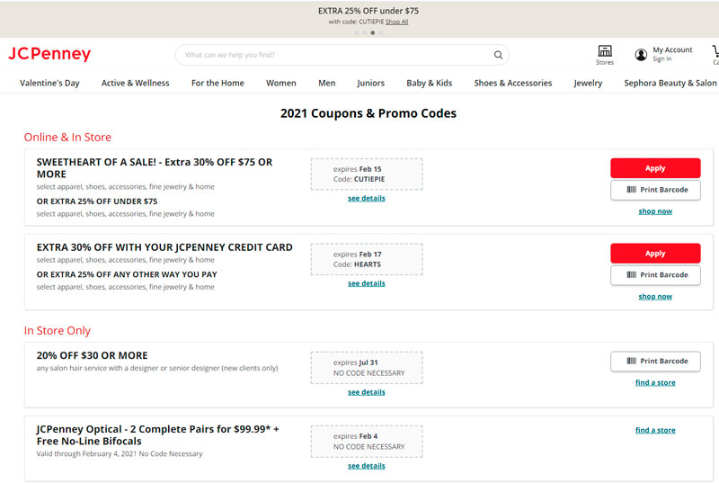See details of salon Jul 31 coupon
The height and width of the screenshot is (483, 719).
pos(367,392)
